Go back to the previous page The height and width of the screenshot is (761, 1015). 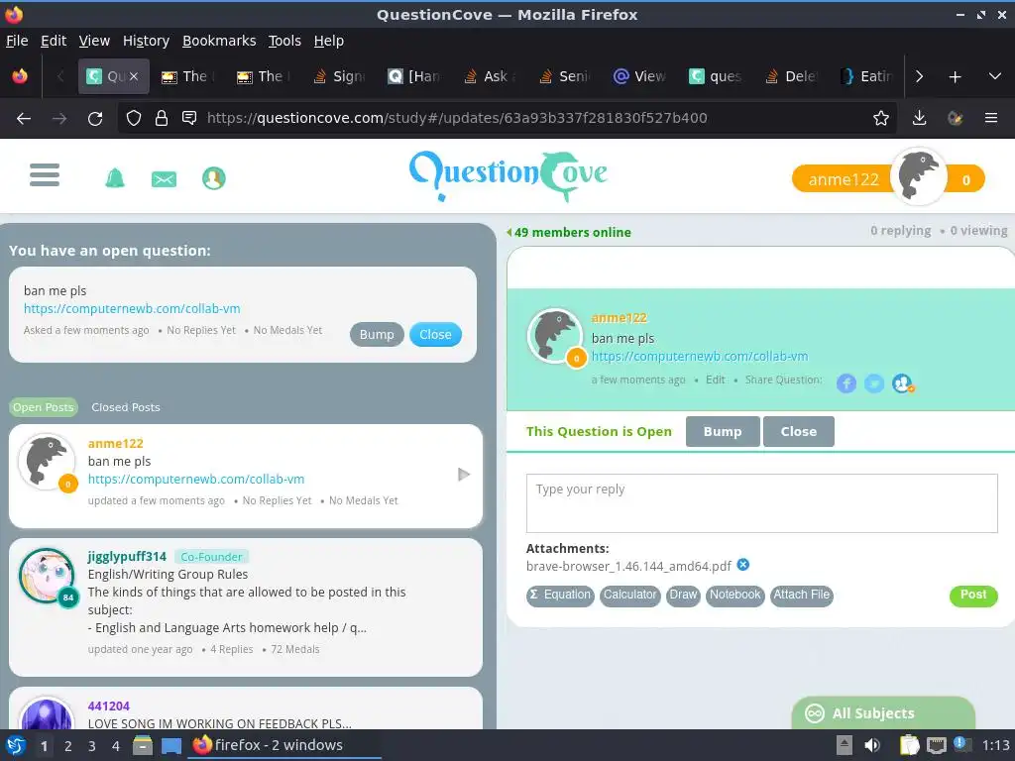[24, 119]
